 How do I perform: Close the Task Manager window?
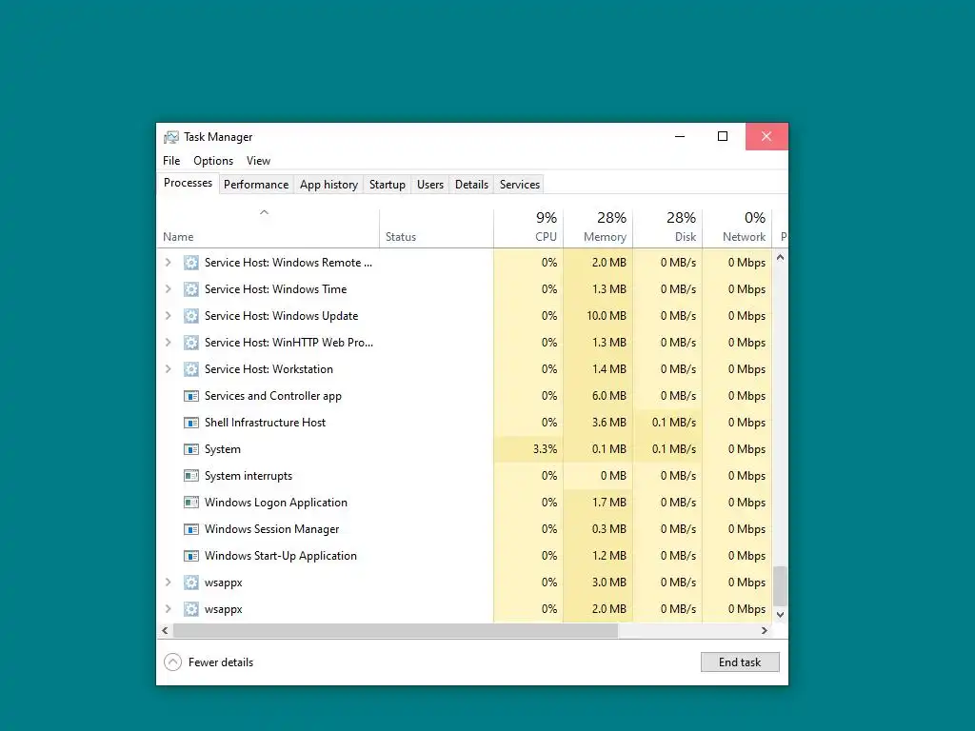[766, 137]
